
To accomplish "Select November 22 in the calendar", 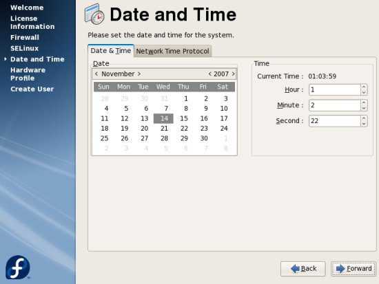I will [x=184, y=129].
